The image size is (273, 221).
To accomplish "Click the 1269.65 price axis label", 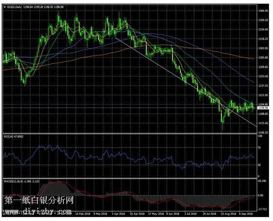I will [263, 67].
